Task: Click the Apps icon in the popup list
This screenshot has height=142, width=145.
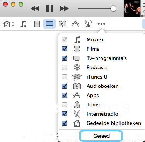Action: click(x=77, y=95)
